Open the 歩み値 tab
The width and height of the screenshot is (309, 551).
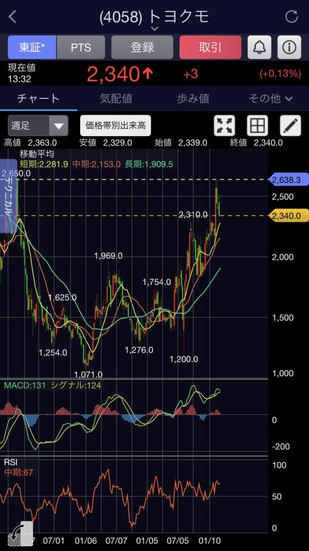(193, 98)
